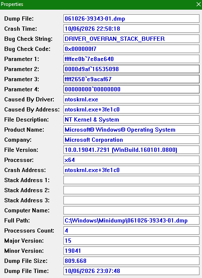This screenshot has width=202, height=278.
Task: Select the Processors Count field
Action: (x=131, y=231)
